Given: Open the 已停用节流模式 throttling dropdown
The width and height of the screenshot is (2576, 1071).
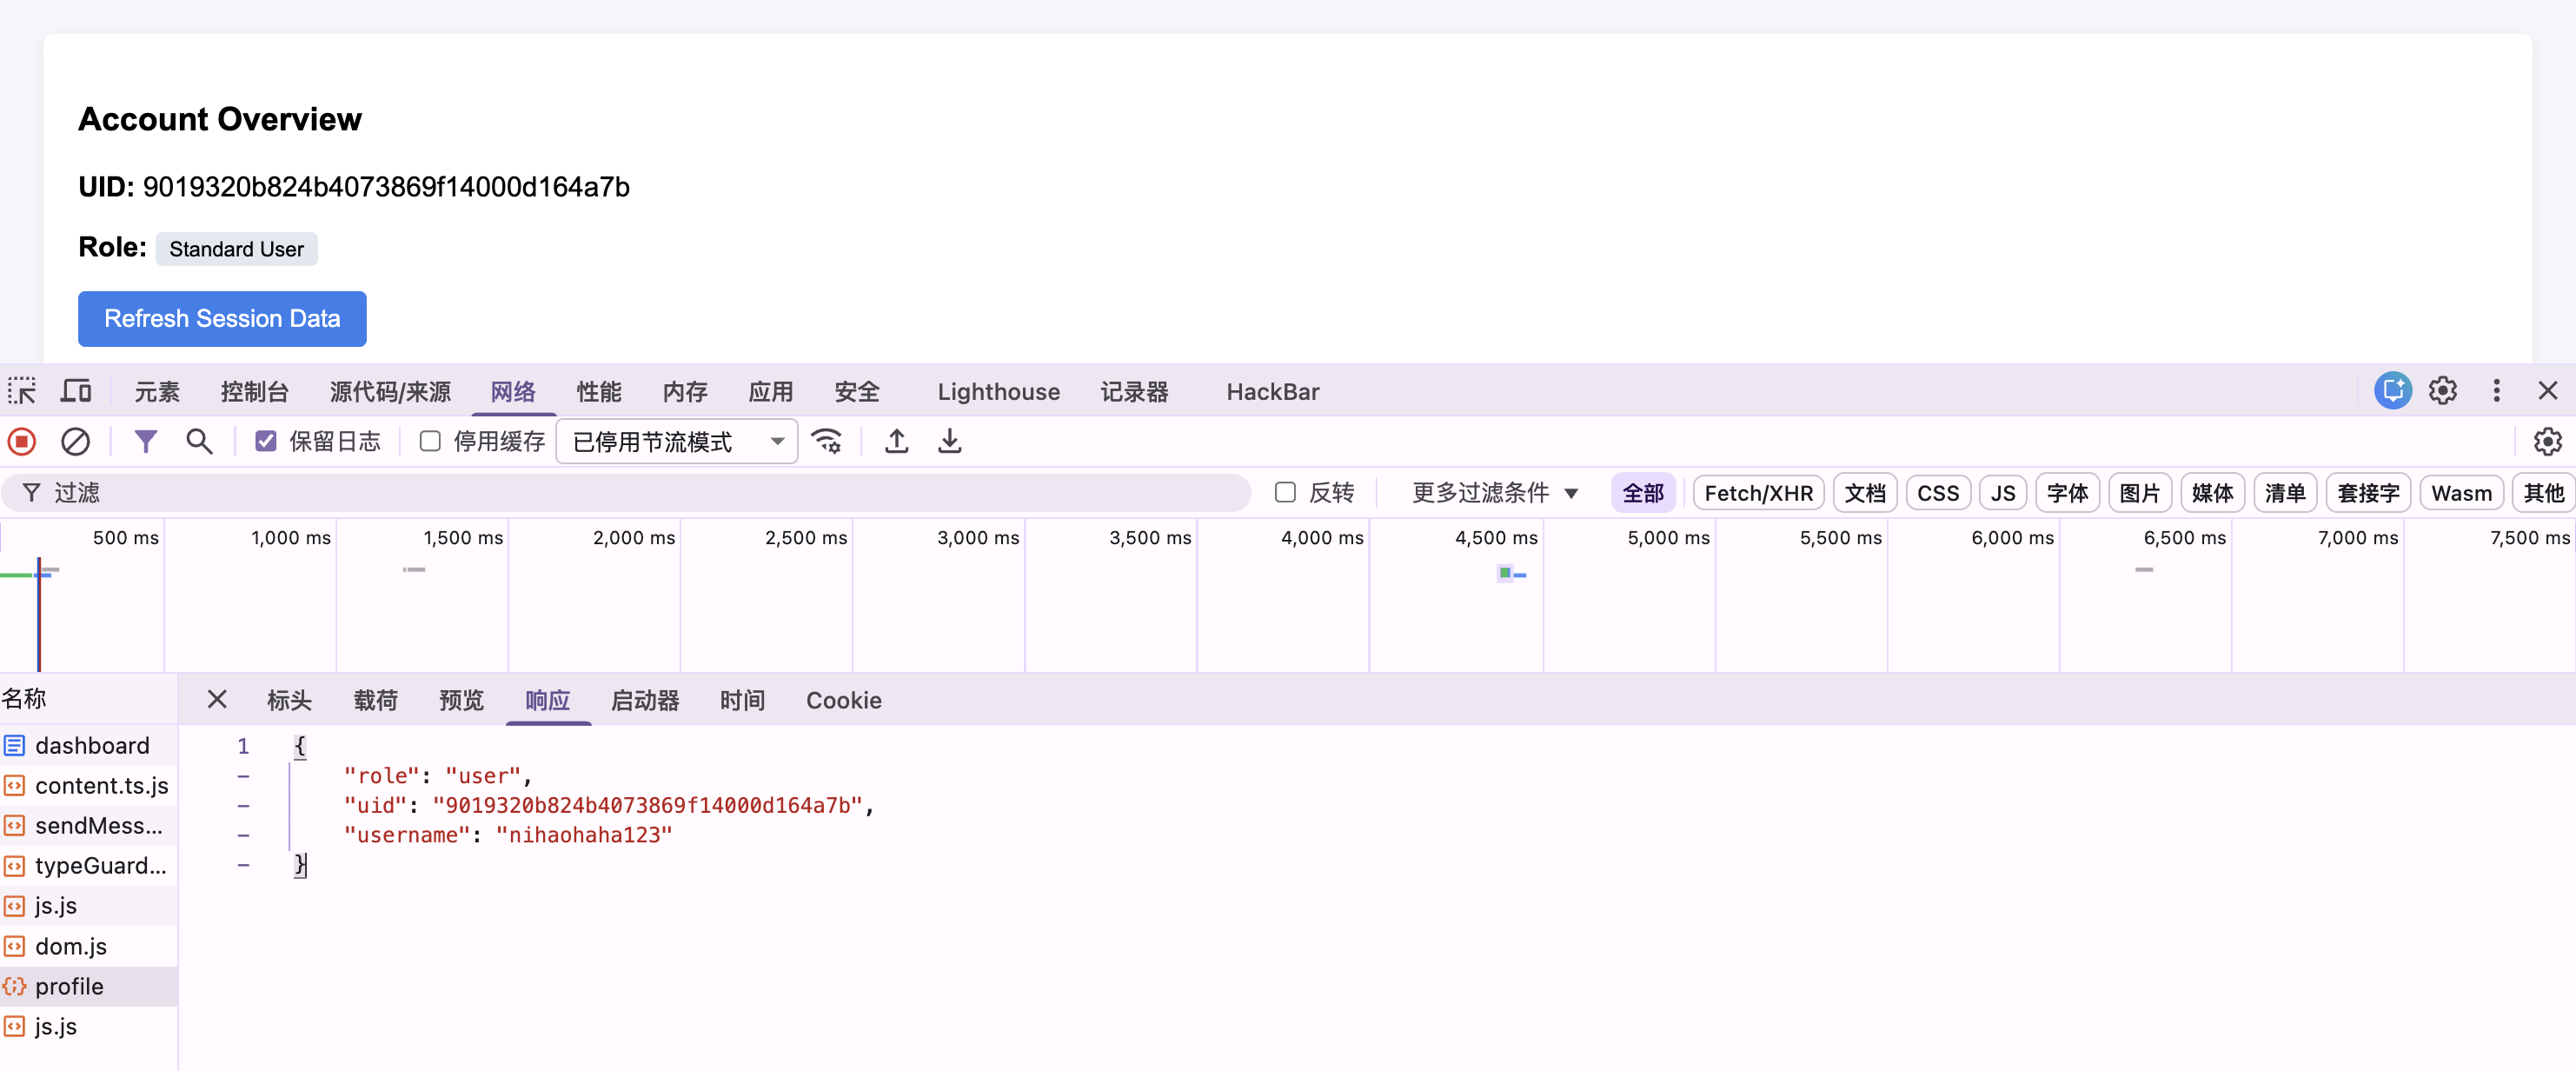Looking at the screenshot, I should click(676, 441).
